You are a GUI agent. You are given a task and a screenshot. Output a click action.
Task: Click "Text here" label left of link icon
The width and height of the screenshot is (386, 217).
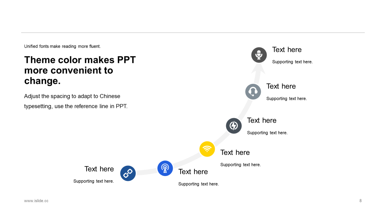99,169
